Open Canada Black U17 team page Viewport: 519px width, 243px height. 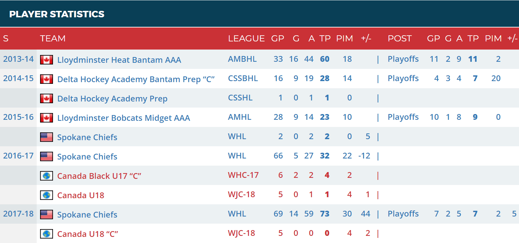99,176
